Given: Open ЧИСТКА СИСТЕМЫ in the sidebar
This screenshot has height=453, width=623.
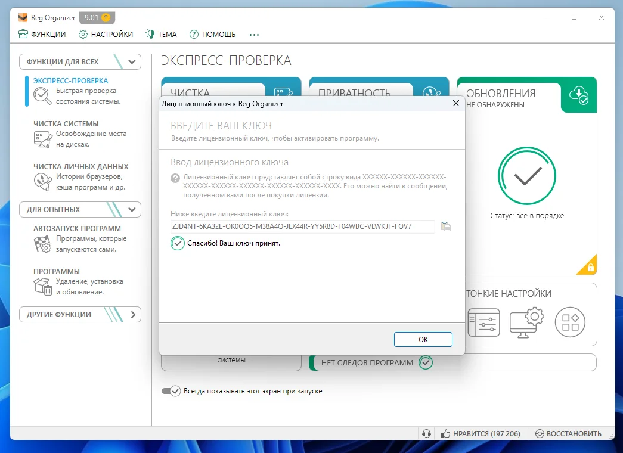Looking at the screenshot, I should coord(66,123).
